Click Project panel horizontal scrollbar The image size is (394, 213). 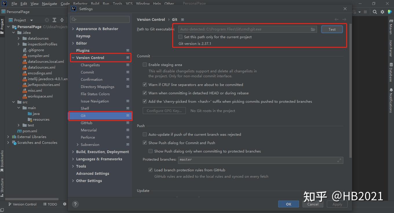[x=32, y=199]
